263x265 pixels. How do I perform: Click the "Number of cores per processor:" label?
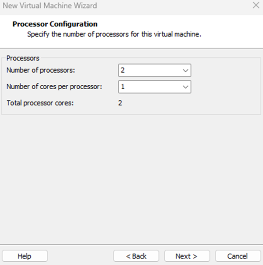click(54, 87)
